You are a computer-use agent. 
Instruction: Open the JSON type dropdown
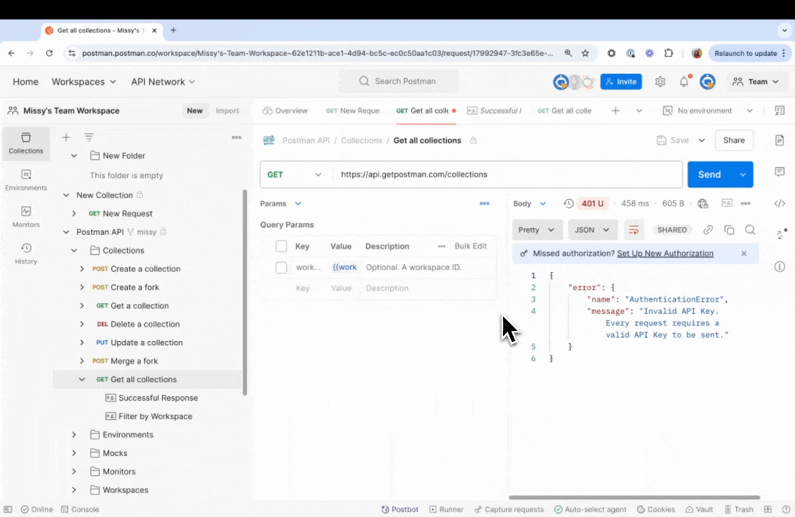click(592, 230)
